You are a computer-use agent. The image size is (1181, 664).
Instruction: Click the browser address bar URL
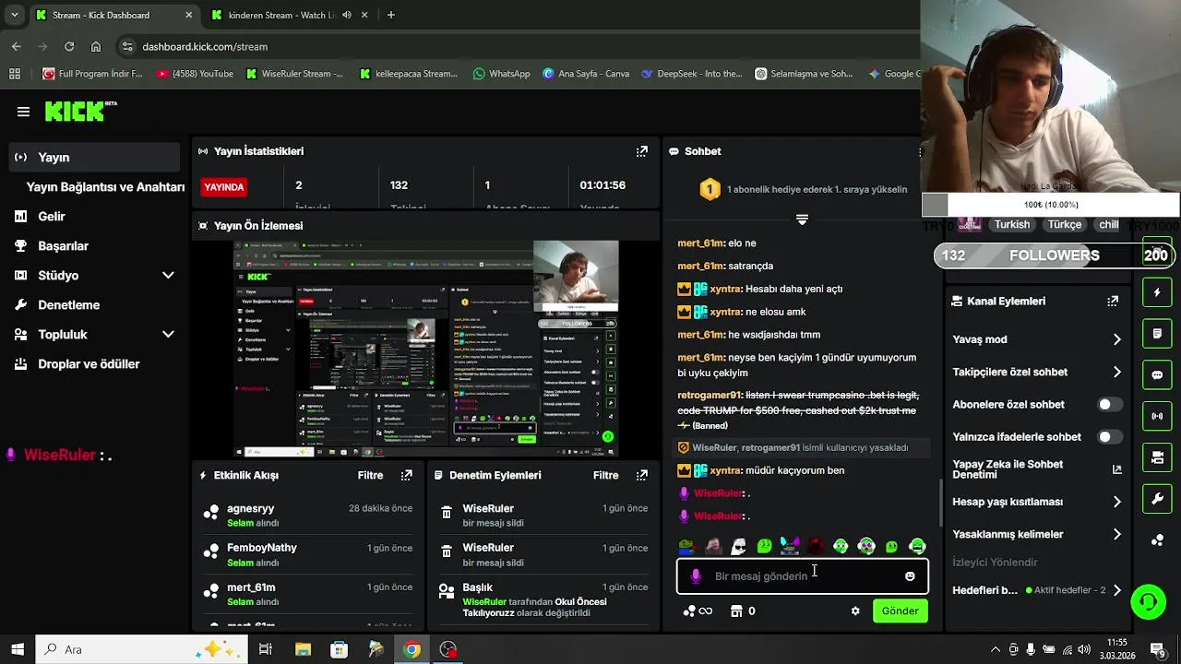point(205,46)
